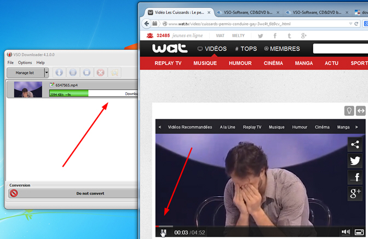The width and height of the screenshot is (368, 239).
Task: Open the URL history dropdown arrow
Action: tap(350, 24)
